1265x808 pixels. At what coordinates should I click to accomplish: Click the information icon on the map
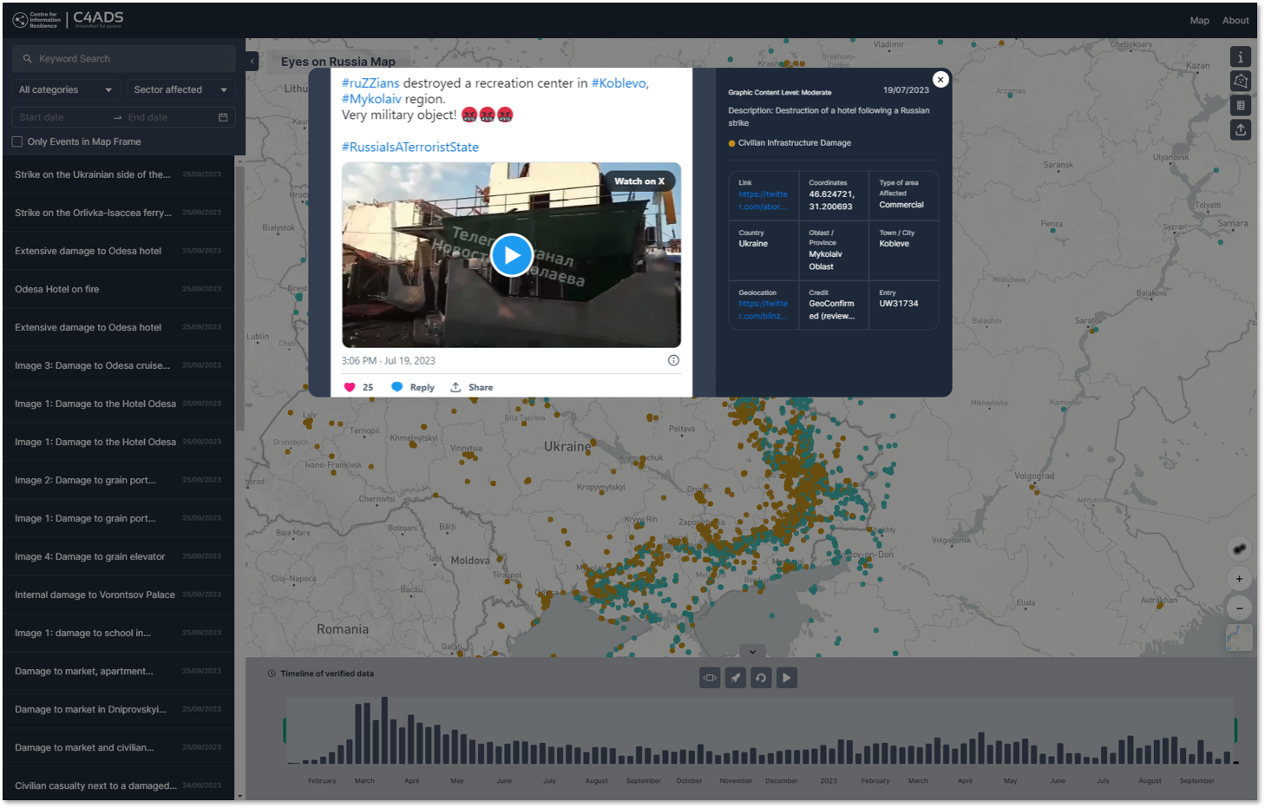1240,57
